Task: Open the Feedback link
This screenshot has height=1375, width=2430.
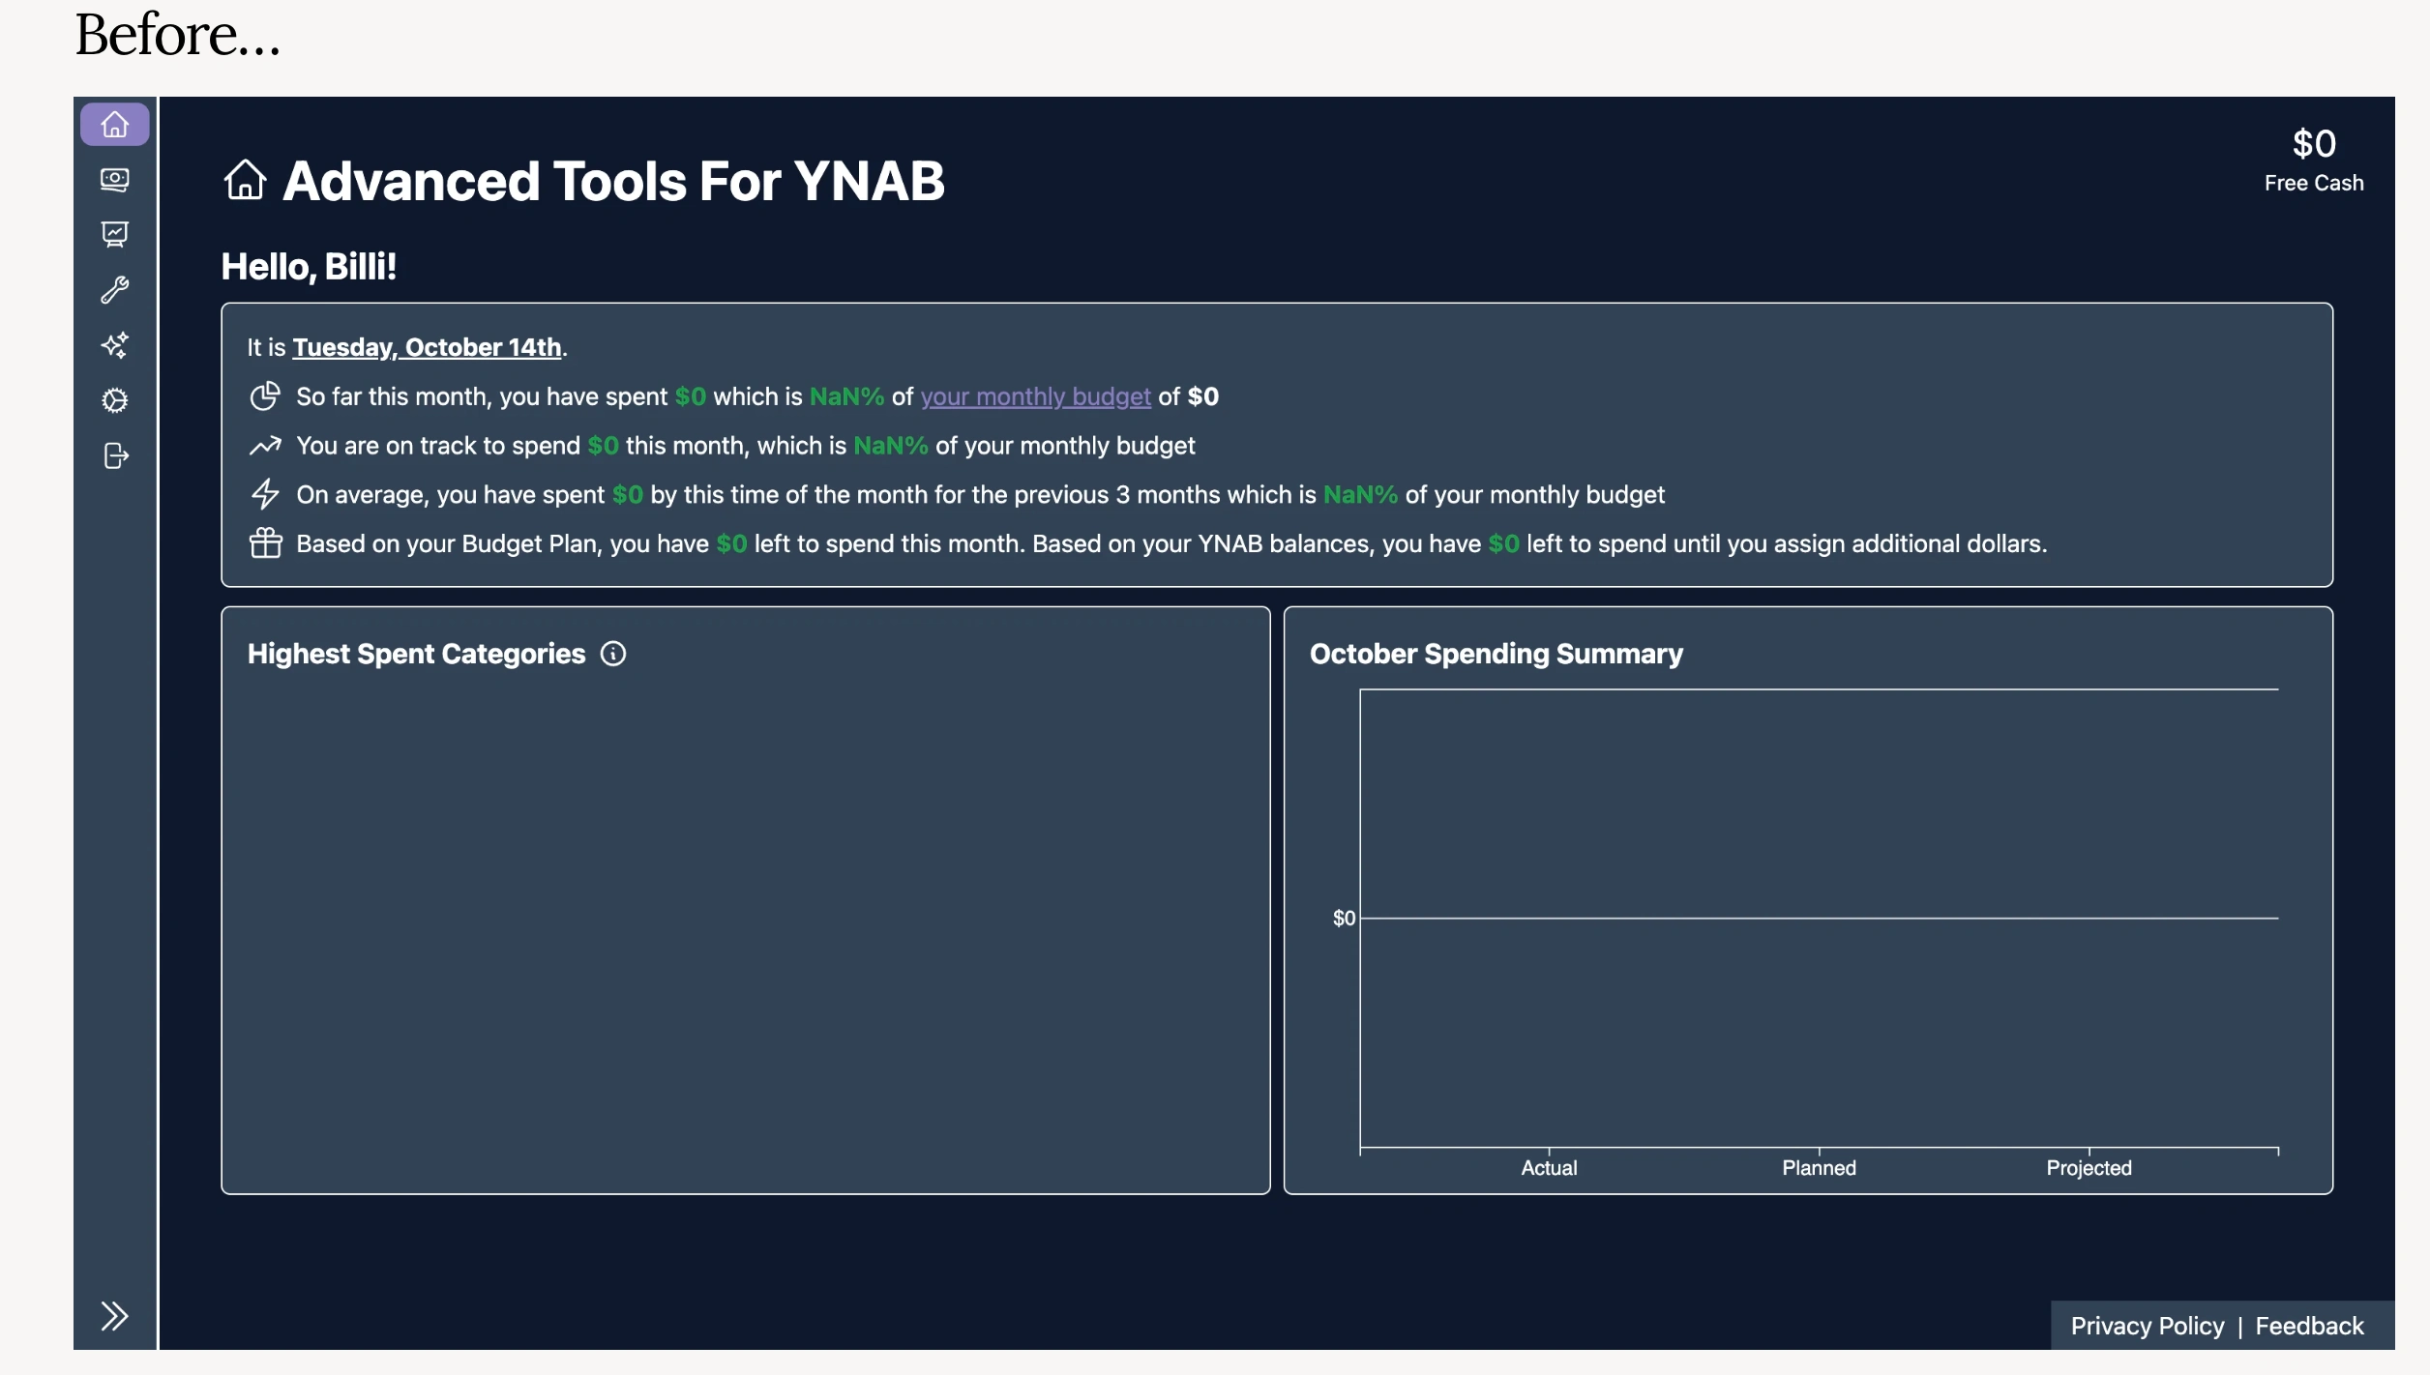Action: pyautogui.click(x=2309, y=1326)
